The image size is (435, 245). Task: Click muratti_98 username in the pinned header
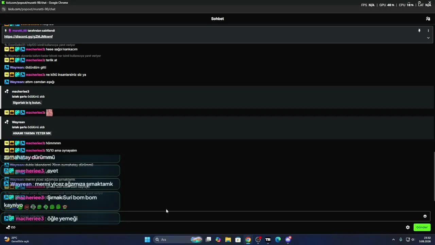(19, 31)
